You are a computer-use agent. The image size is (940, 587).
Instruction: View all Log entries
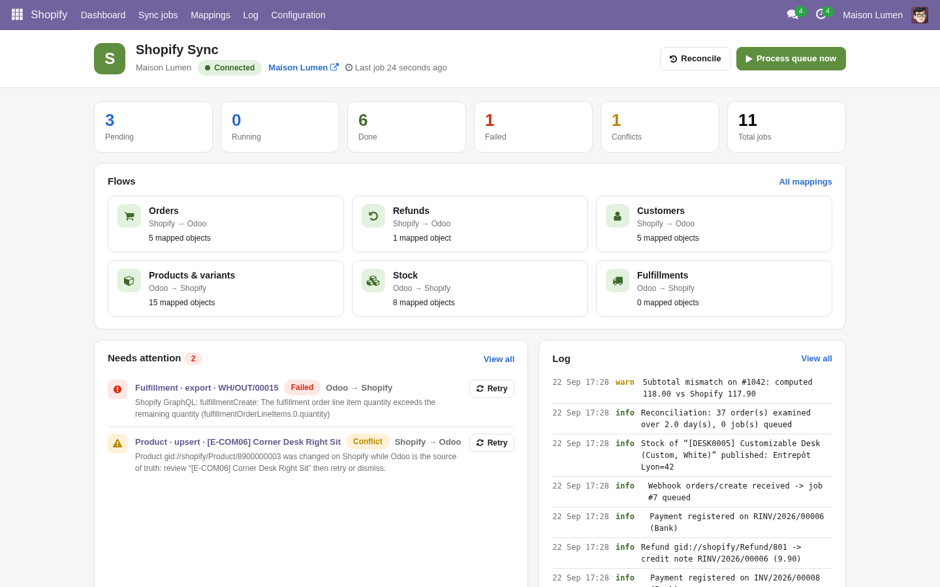tap(817, 359)
